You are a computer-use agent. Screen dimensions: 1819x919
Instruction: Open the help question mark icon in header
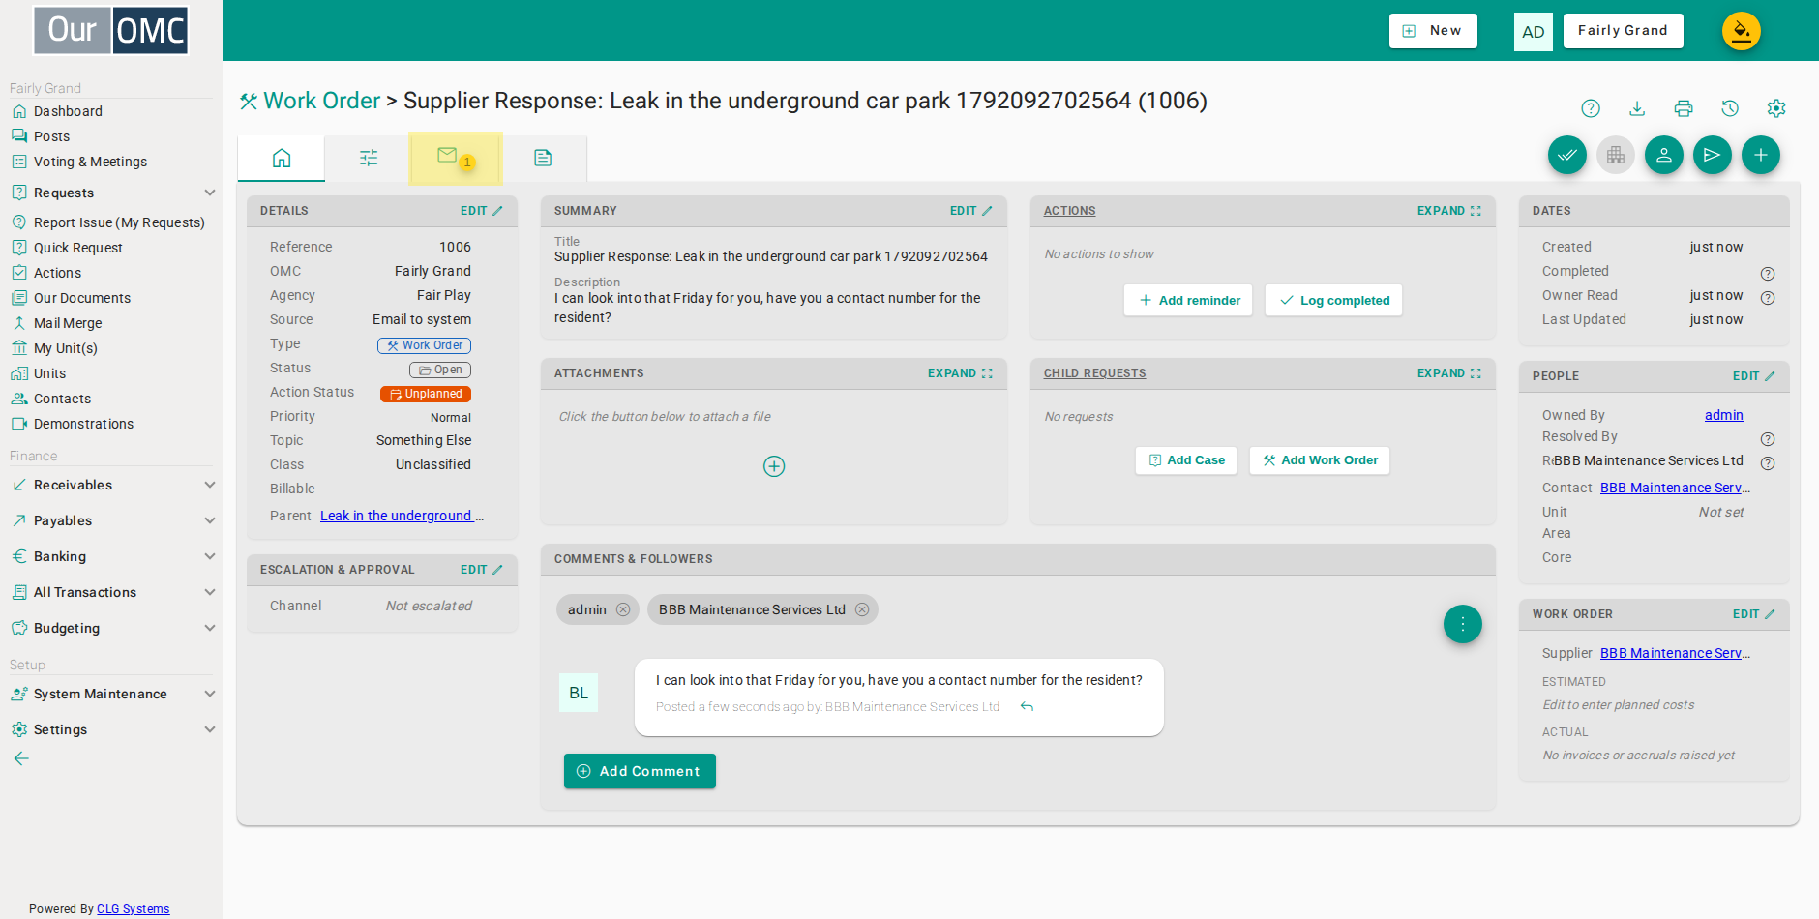pos(1591,108)
